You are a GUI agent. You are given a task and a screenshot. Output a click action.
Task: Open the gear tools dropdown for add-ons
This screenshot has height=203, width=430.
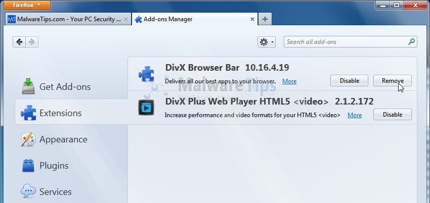tap(266, 42)
